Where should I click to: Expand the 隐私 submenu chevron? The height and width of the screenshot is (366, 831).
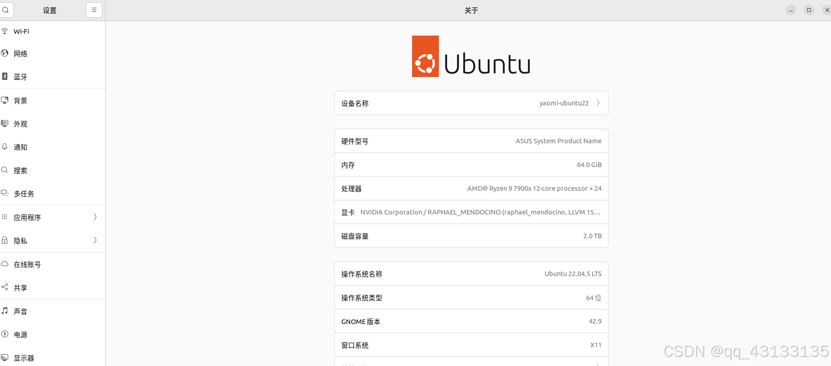click(x=95, y=241)
